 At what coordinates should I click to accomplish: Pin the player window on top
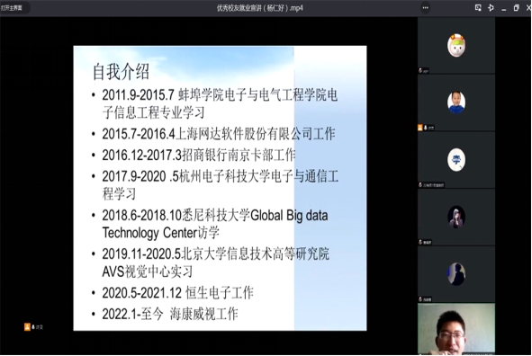coord(491,7)
